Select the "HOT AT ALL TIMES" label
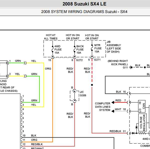 (x=51, y=37)
